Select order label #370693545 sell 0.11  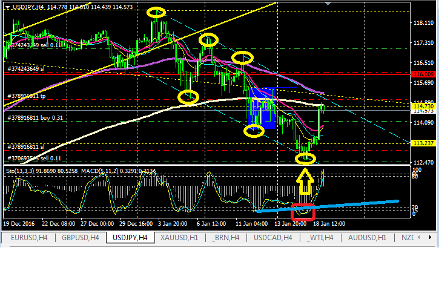coord(34,159)
